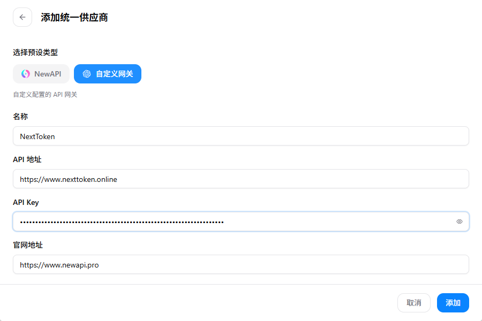Click the circular back navigation button
The height and width of the screenshot is (321, 482).
22,17
